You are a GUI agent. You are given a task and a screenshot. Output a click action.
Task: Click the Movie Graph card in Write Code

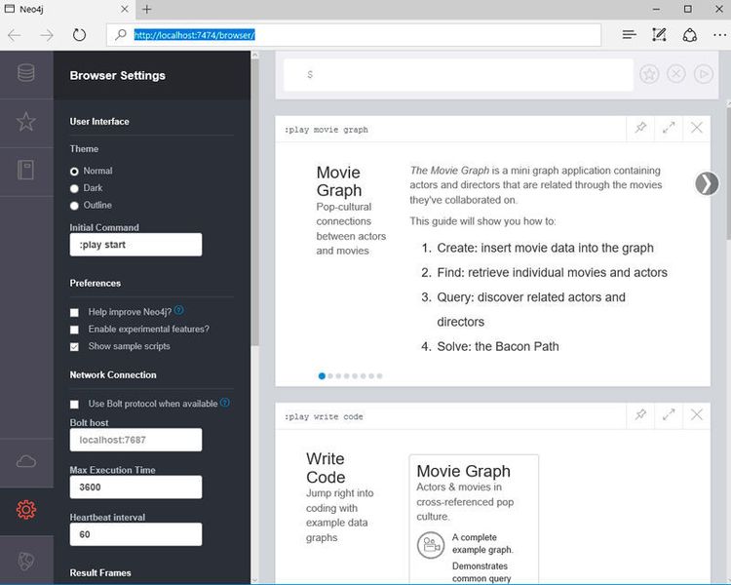pyautogui.click(x=474, y=519)
